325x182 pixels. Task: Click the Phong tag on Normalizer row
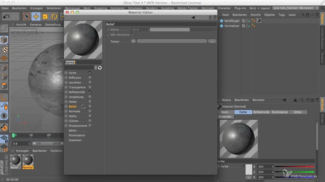254,26
